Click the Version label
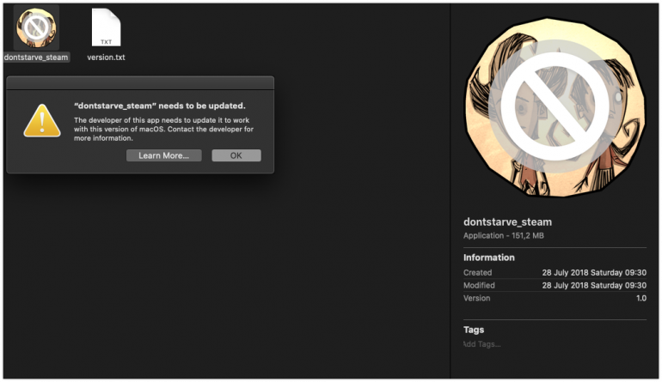The width and height of the screenshot is (662, 382). [476, 298]
